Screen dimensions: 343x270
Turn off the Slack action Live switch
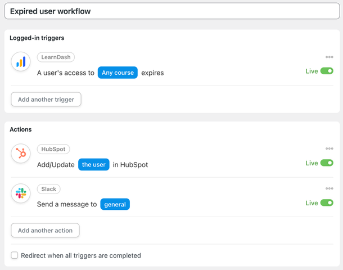click(x=327, y=203)
